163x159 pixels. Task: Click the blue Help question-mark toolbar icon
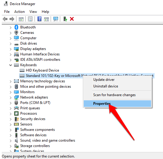[x=40, y=19]
